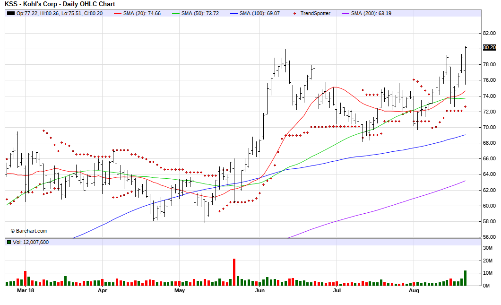Click the blue SMA (100) legend line
The image size is (501, 305).
point(234,13)
